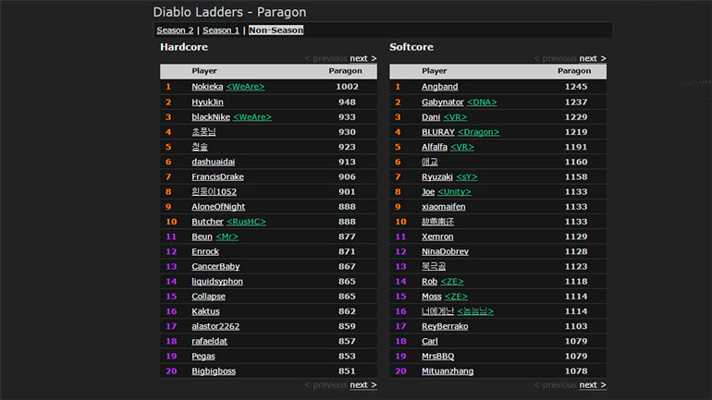712x400 pixels.
Task: Click the Softcore section heading
Action: tap(411, 47)
